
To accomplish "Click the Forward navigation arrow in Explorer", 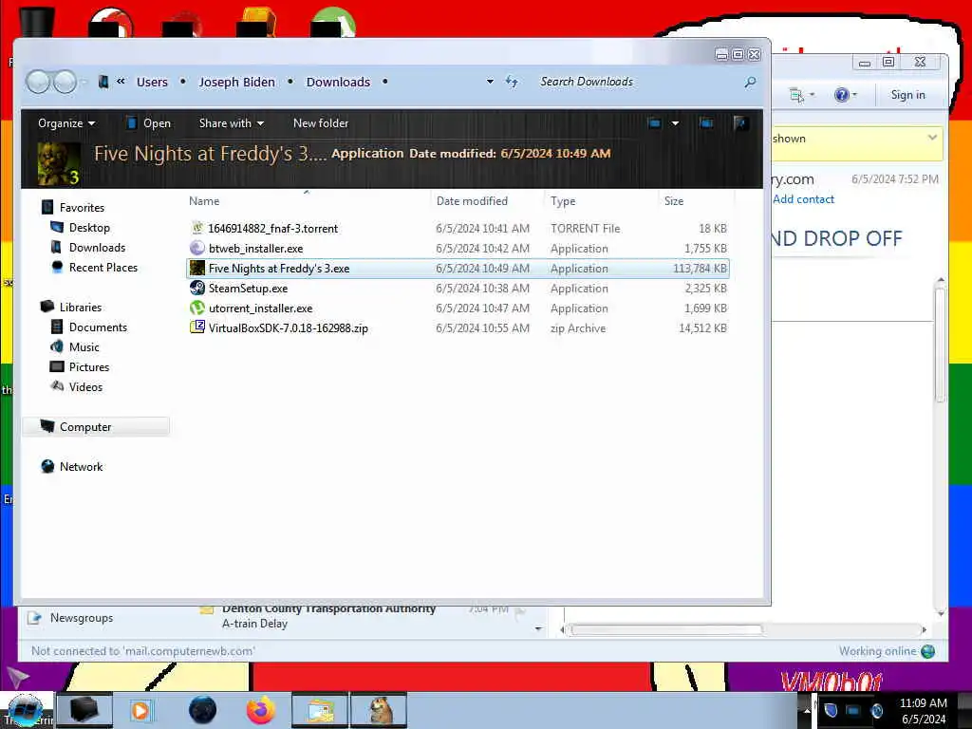I will (65, 82).
